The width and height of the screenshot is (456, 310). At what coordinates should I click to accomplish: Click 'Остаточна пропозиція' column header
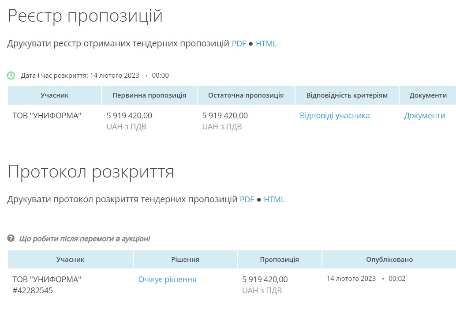[x=246, y=95]
